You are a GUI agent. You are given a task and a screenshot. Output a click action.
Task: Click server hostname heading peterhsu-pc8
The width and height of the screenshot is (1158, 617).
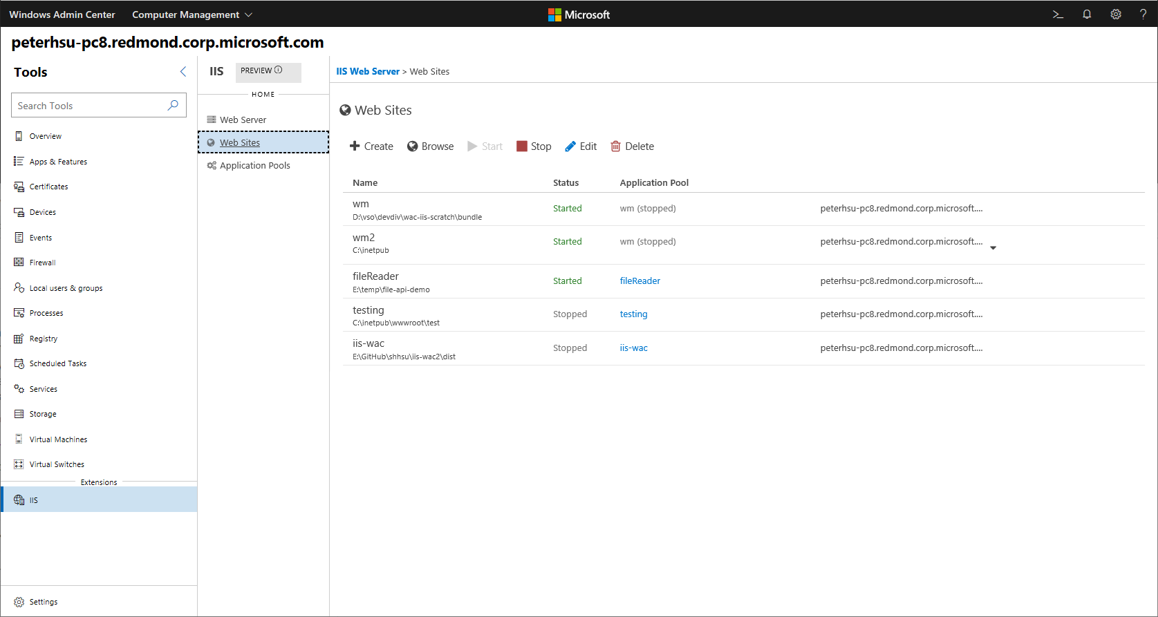tap(168, 42)
